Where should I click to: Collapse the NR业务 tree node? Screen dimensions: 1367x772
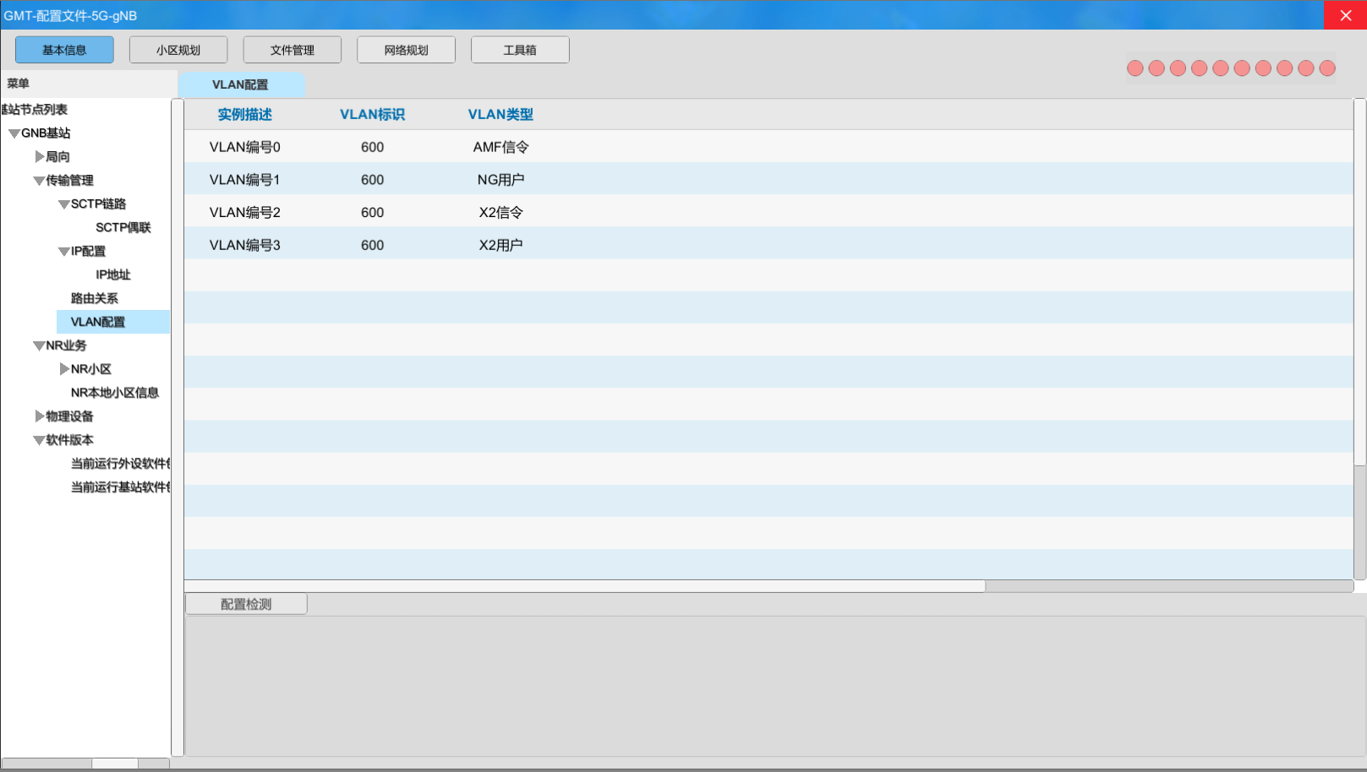pyautogui.click(x=39, y=346)
